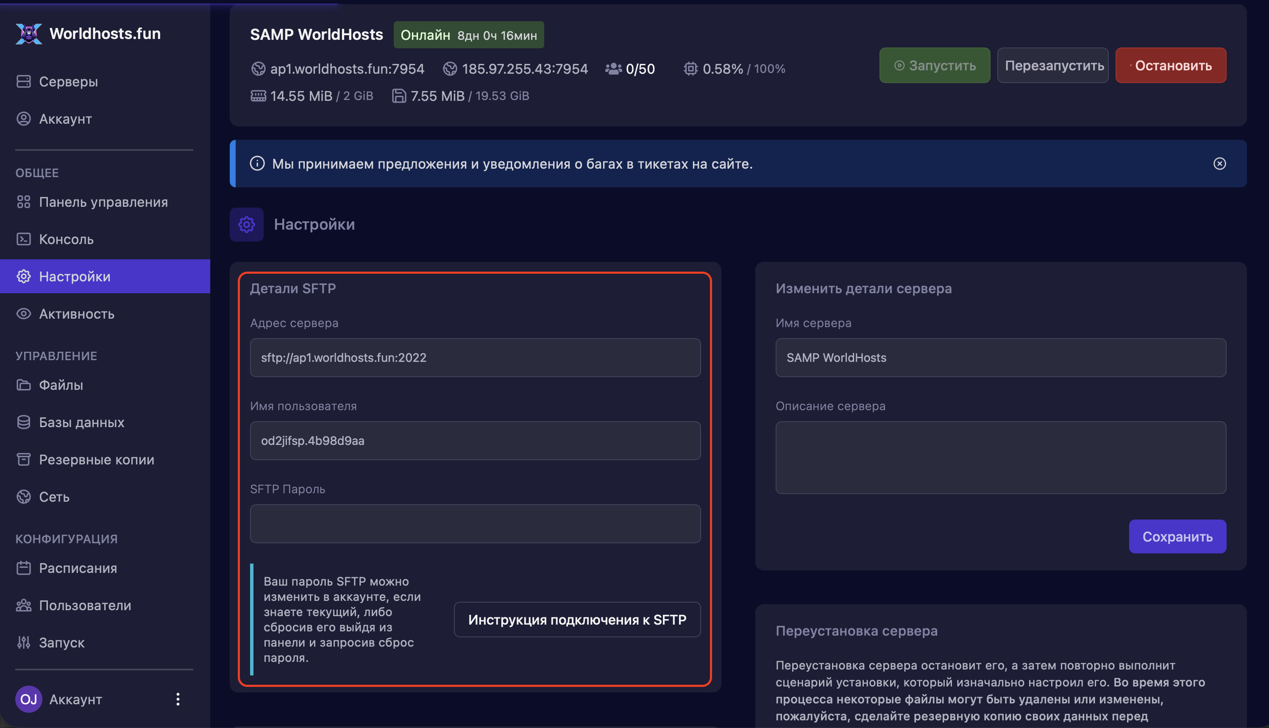
Task: Click the globe icon by ap1.worldhosts.fun:7954
Action: (x=258, y=69)
